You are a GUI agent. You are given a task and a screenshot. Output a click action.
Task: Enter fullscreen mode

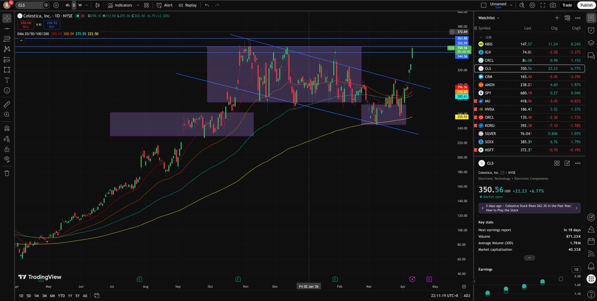click(543, 5)
